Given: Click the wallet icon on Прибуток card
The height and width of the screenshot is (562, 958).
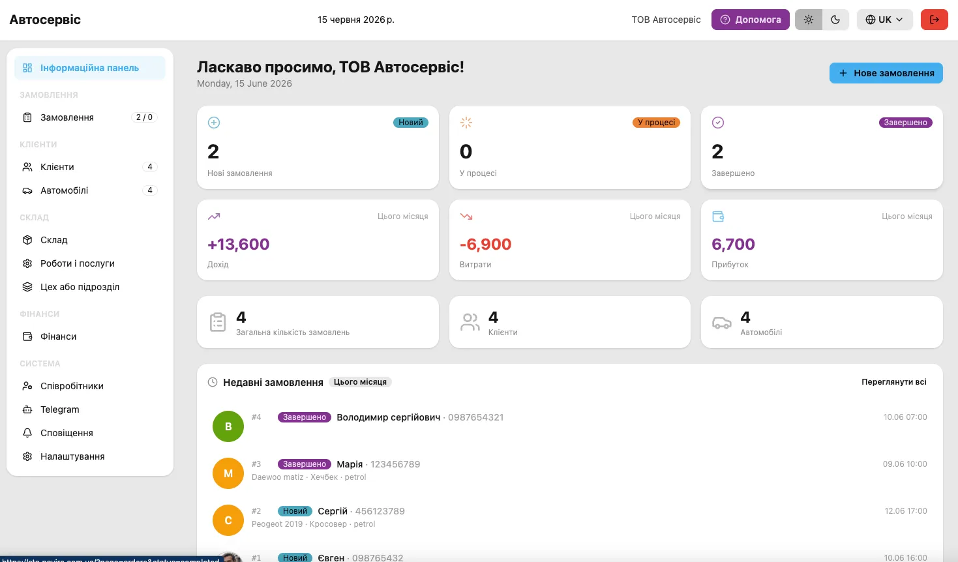Looking at the screenshot, I should click(x=718, y=216).
